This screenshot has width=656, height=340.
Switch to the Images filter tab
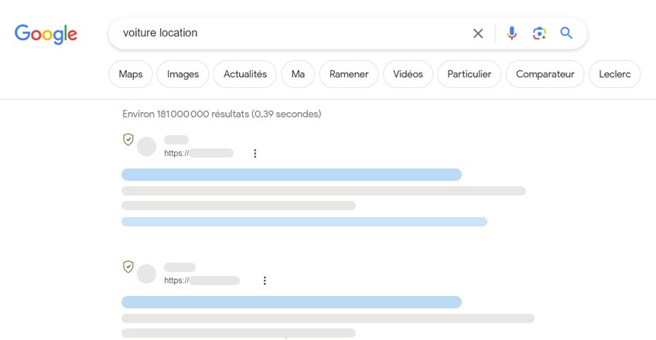[183, 74]
